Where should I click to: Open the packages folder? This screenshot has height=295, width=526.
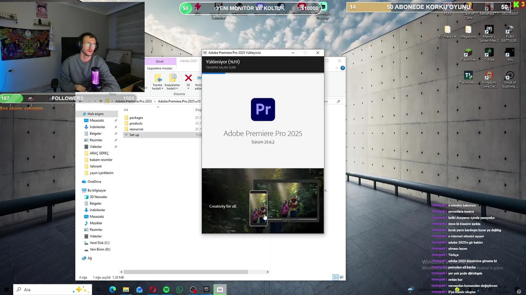[x=134, y=118]
